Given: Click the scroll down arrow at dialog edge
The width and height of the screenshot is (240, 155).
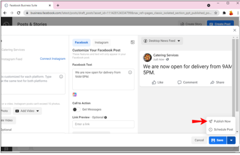Looking at the screenshot, I should [x=237, y=132].
